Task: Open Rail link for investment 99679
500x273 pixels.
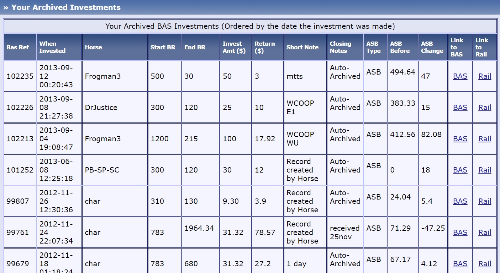Action: (x=485, y=264)
